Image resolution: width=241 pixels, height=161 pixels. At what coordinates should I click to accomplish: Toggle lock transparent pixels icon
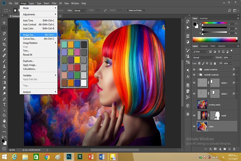pos(199,63)
